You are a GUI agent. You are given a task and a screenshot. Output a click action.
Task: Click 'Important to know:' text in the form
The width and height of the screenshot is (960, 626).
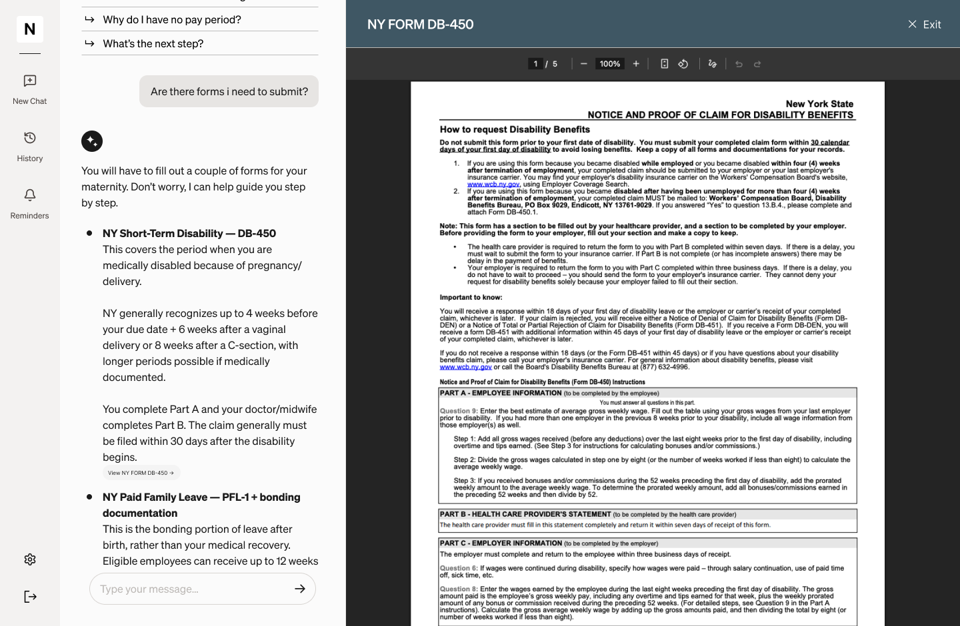(x=471, y=297)
